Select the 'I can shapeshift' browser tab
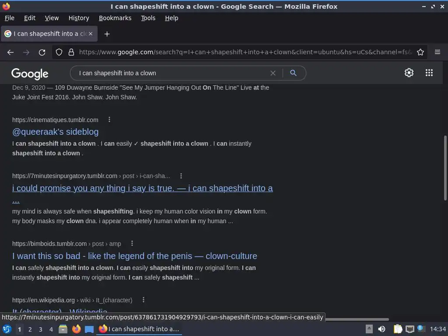 coord(49,34)
